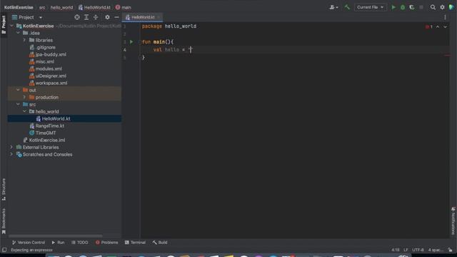Viewport: 457px width, 257px height.
Task: Open Project panel options gear
Action: click(x=107, y=17)
